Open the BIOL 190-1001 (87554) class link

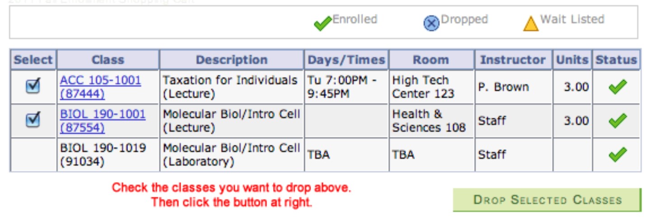[103, 121]
